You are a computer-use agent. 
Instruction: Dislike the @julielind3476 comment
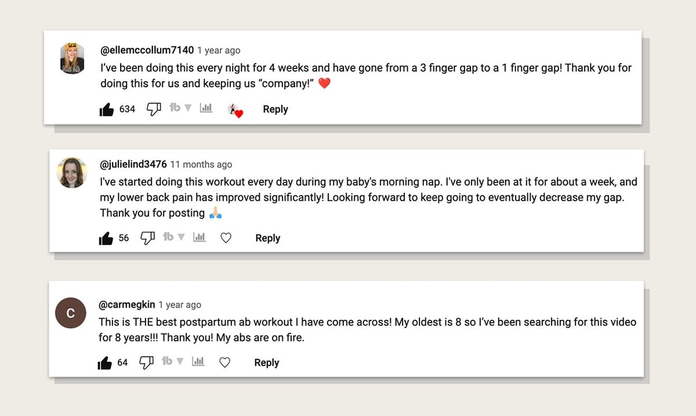click(x=148, y=238)
